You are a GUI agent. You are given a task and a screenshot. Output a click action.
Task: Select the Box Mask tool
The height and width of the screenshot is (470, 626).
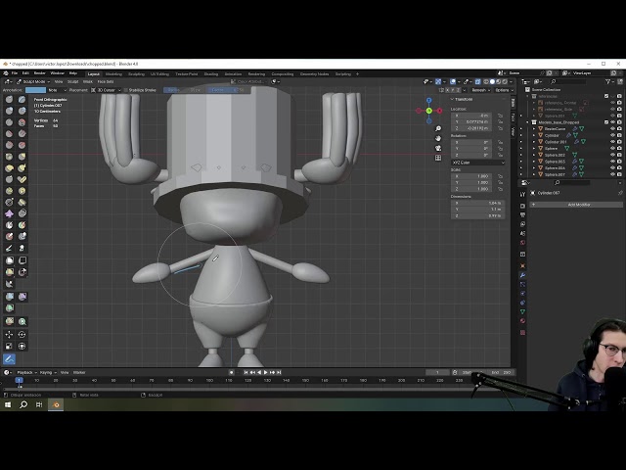(x=9, y=260)
